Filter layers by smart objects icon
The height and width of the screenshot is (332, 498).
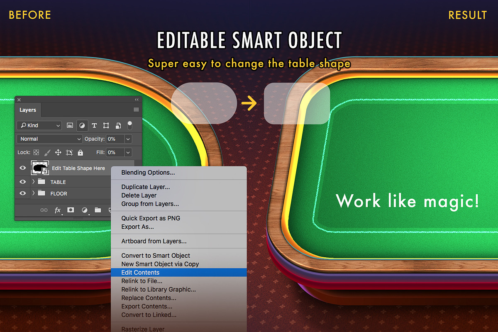pyautogui.click(x=118, y=125)
